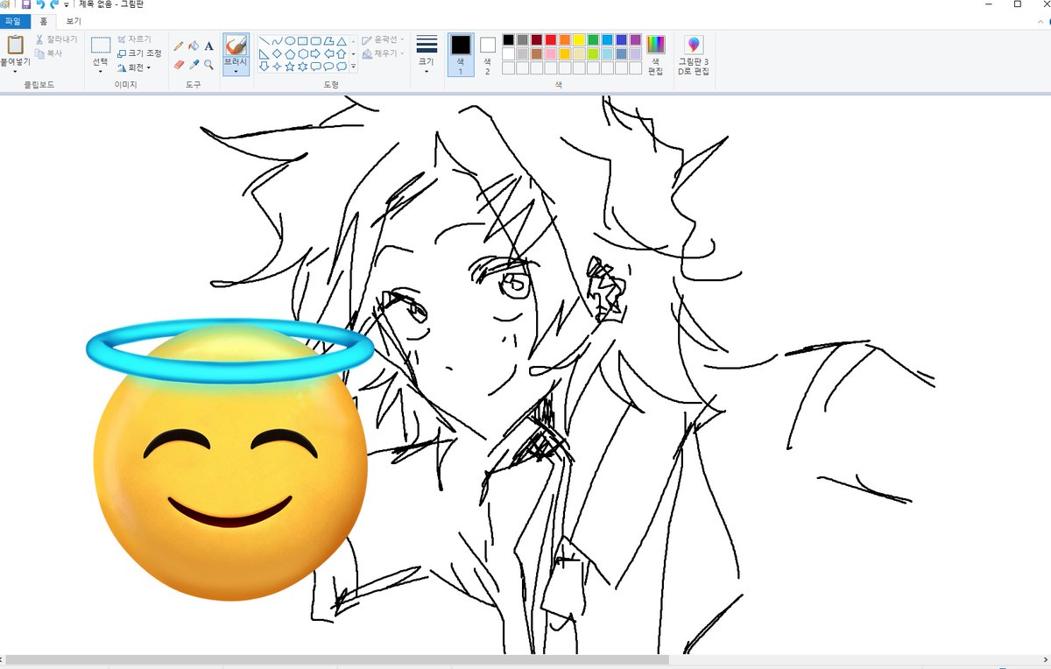
Task: Pick the orange color swatch
Action: point(565,40)
